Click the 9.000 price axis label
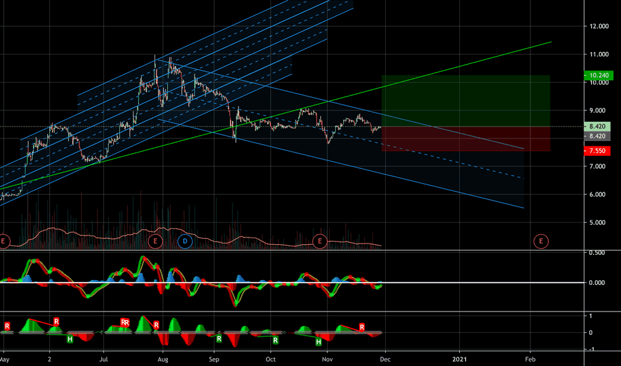This screenshot has height=366, width=621. [597, 110]
